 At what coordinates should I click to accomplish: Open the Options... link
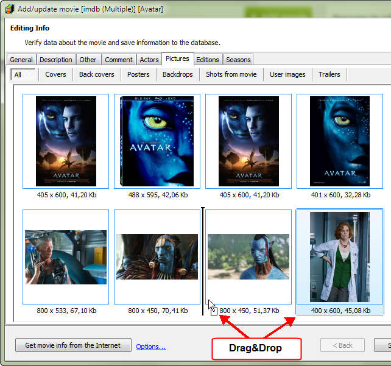tap(151, 347)
